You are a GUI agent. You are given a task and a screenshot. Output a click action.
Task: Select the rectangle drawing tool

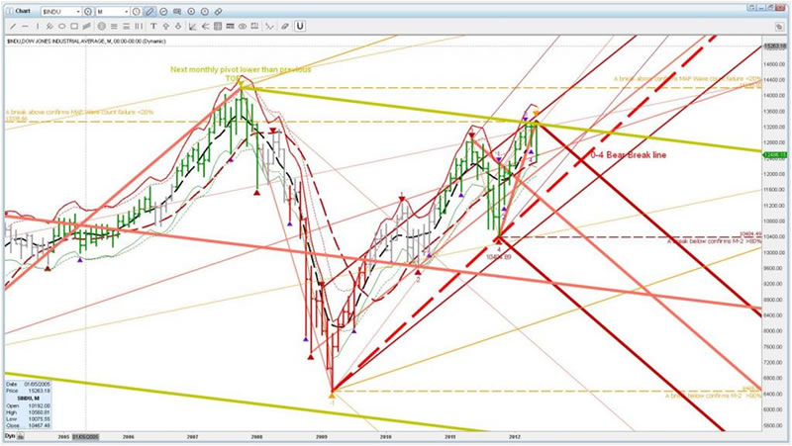tap(74, 27)
